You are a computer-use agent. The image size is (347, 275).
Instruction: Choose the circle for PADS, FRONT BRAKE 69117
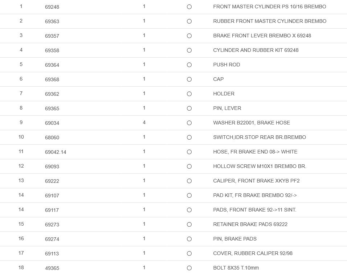pyautogui.click(x=189, y=210)
